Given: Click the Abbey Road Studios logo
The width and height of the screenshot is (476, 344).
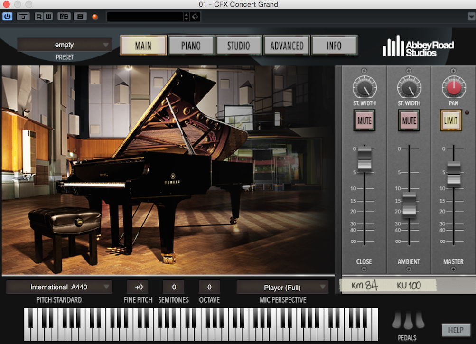Looking at the screenshot, I should tap(418, 46).
